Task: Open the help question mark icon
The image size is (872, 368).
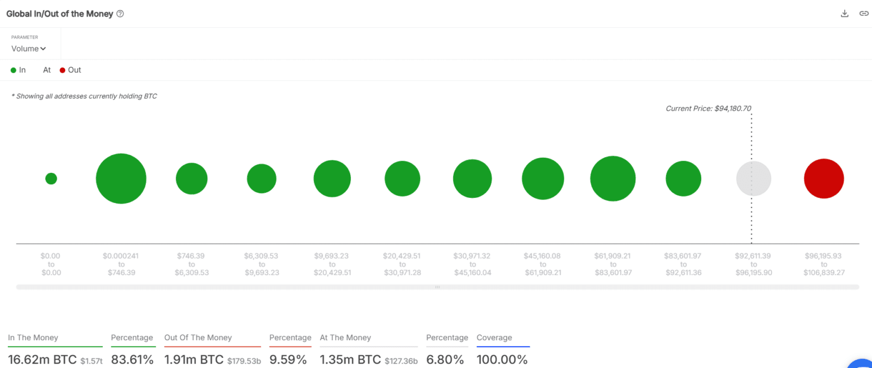Action: (x=120, y=14)
